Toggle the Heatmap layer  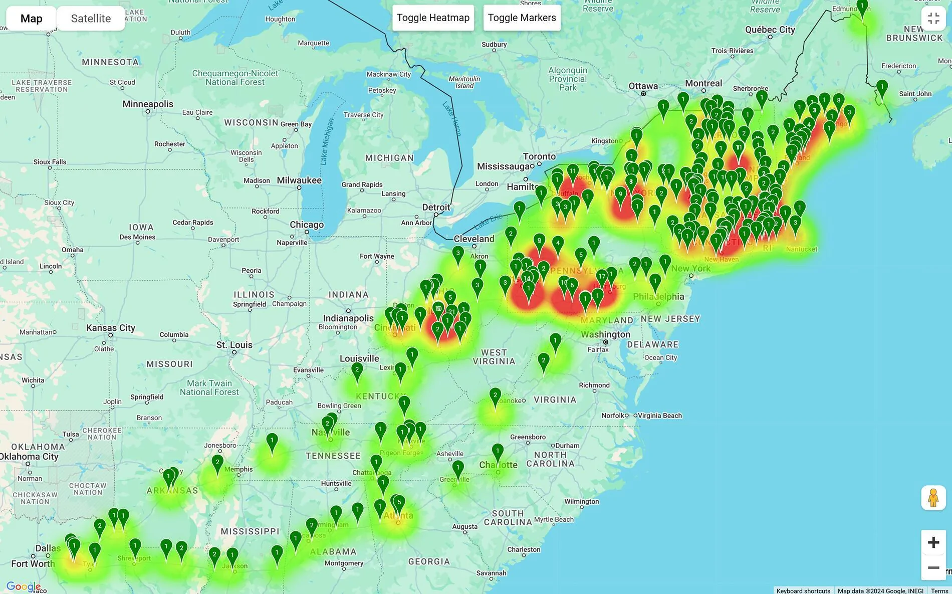[x=433, y=18]
